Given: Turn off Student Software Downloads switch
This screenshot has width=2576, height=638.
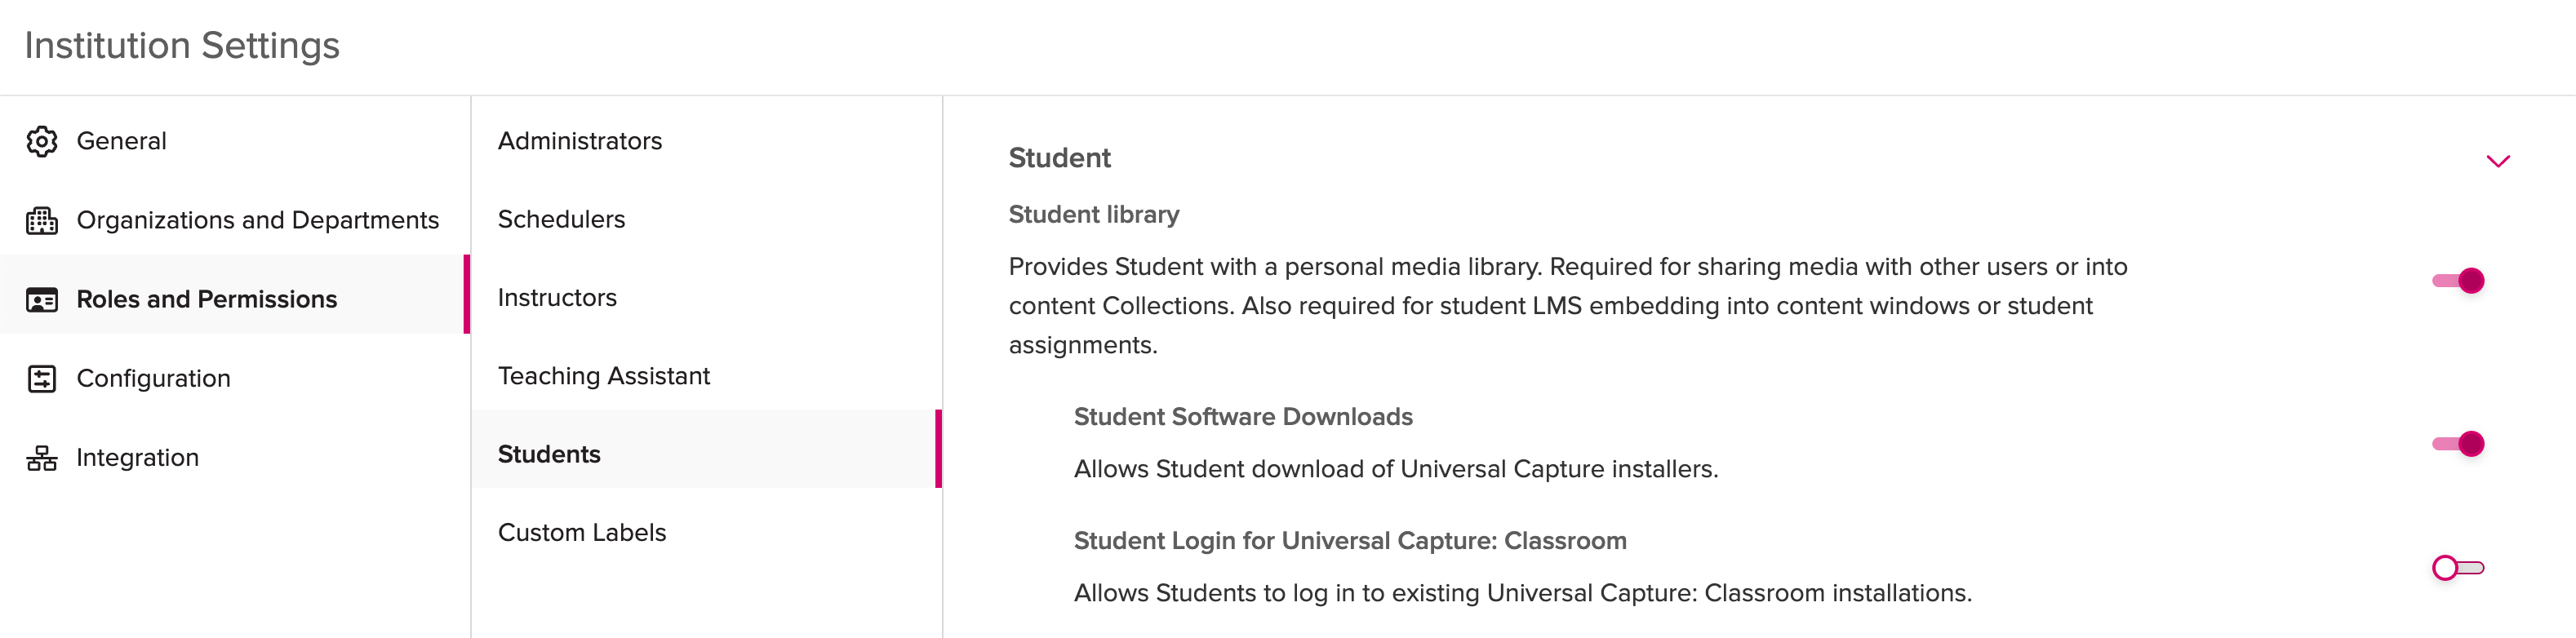Looking at the screenshot, I should coord(2458,444).
